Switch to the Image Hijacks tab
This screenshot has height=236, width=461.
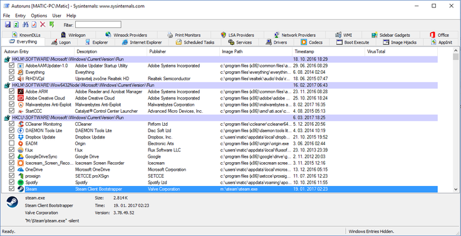click(400, 43)
